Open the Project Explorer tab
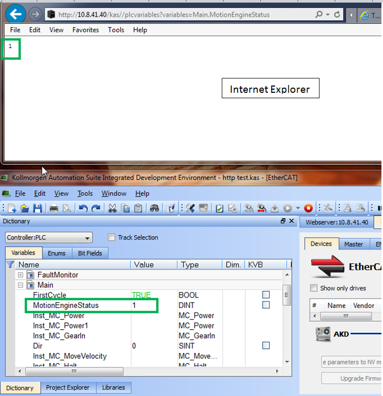The width and height of the screenshot is (383, 396). [x=68, y=387]
